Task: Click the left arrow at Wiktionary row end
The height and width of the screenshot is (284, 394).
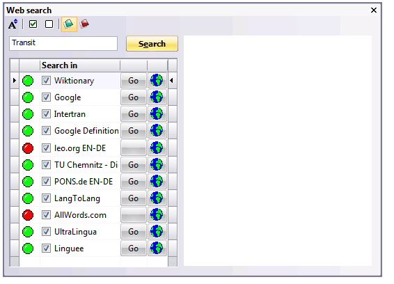Action: click(x=171, y=81)
